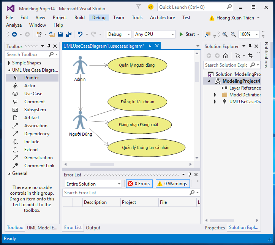Switch to the Properties tab
This screenshot has height=245, width=275.
click(x=215, y=228)
